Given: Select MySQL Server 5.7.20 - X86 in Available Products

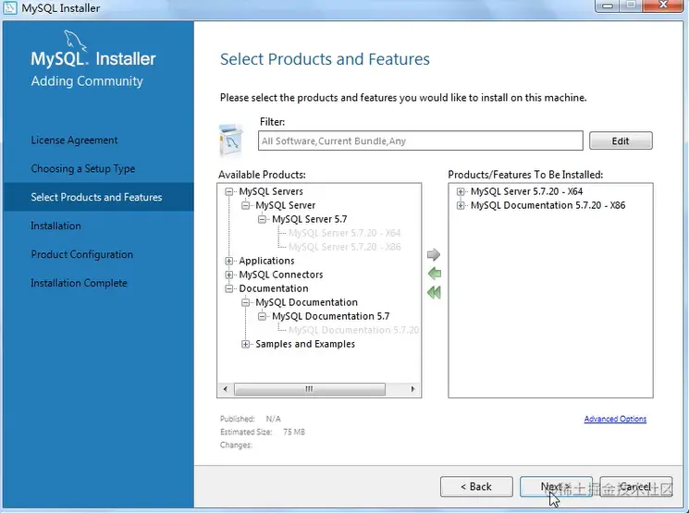Looking at the screenshot, I should click(x=344, y=247).
